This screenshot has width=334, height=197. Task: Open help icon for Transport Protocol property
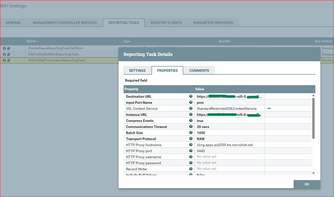click(191, 139)
